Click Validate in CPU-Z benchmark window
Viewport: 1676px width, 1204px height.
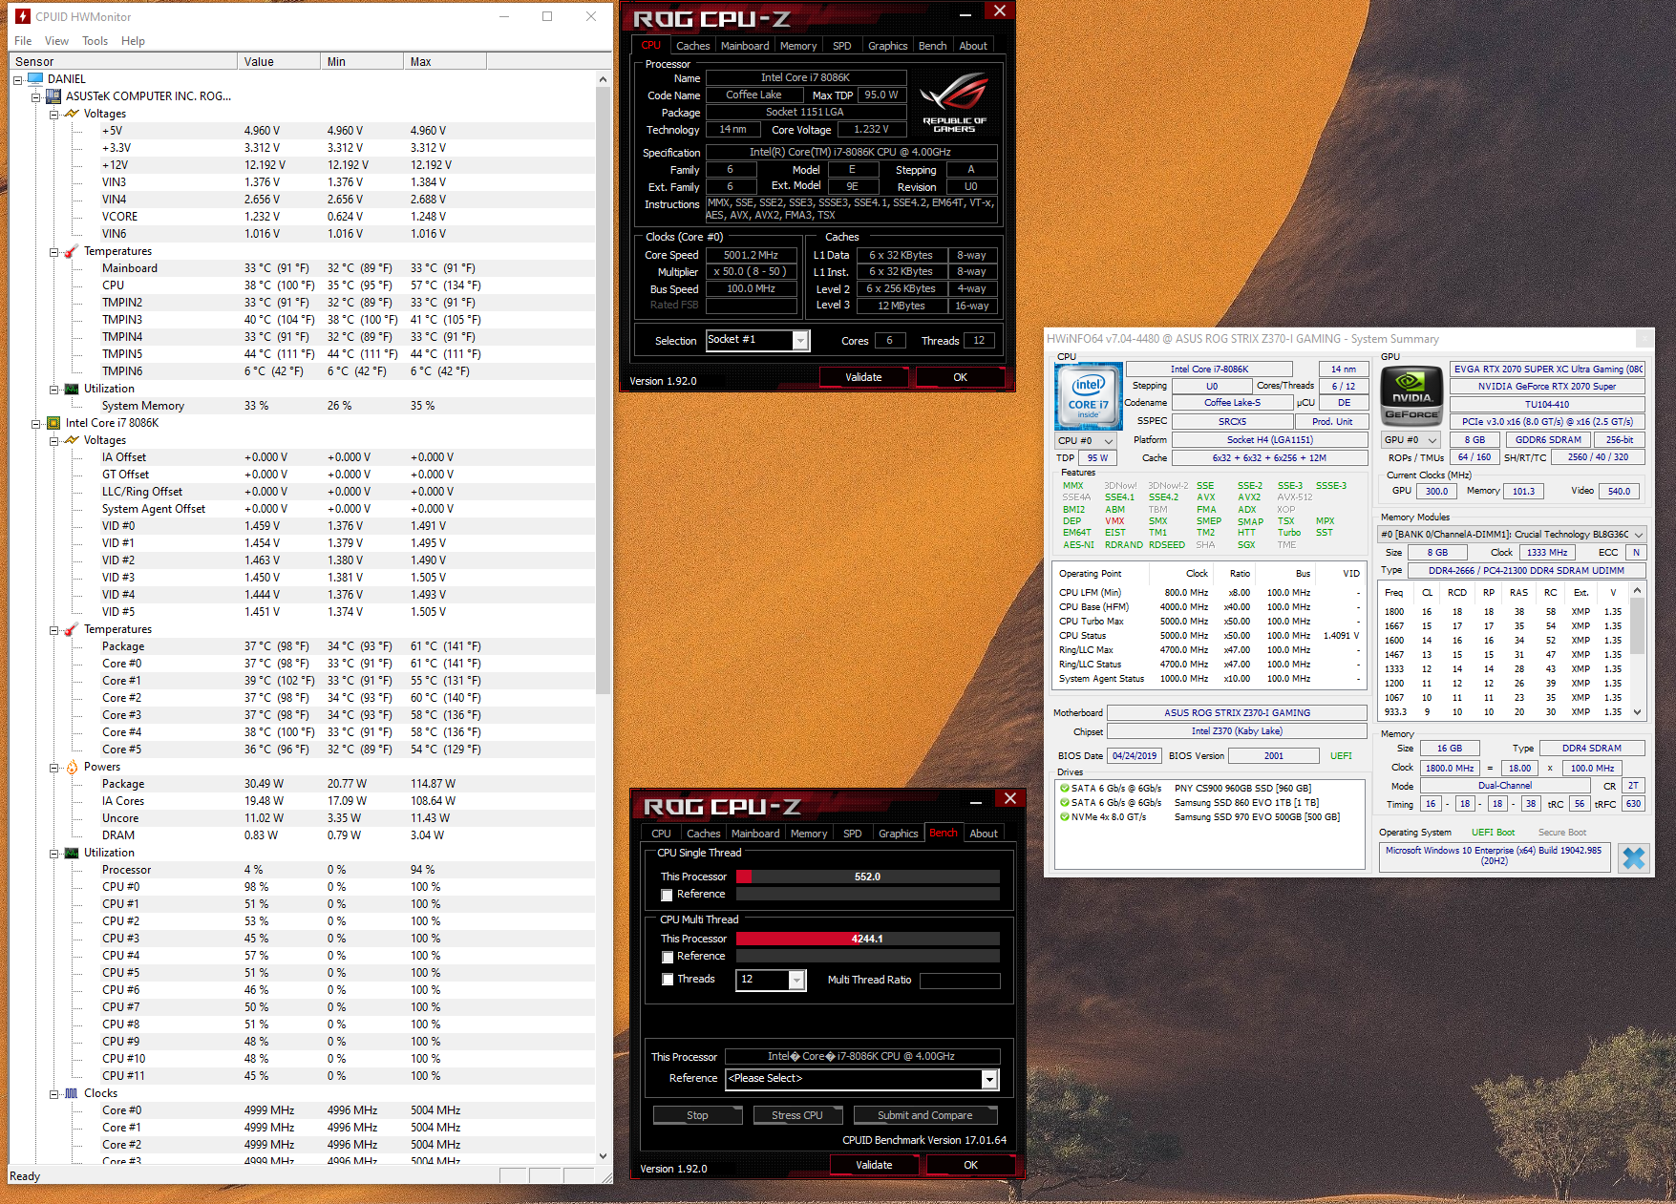(874, 1165)
